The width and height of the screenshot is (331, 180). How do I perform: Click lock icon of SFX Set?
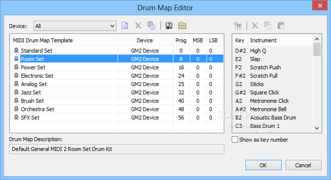(16, 117)
